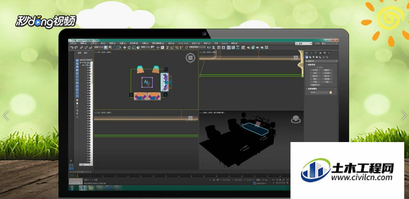Toggle Keyboard Shortcut Override
The height and width of the screenshot is (199, 409).
[162, 47]
